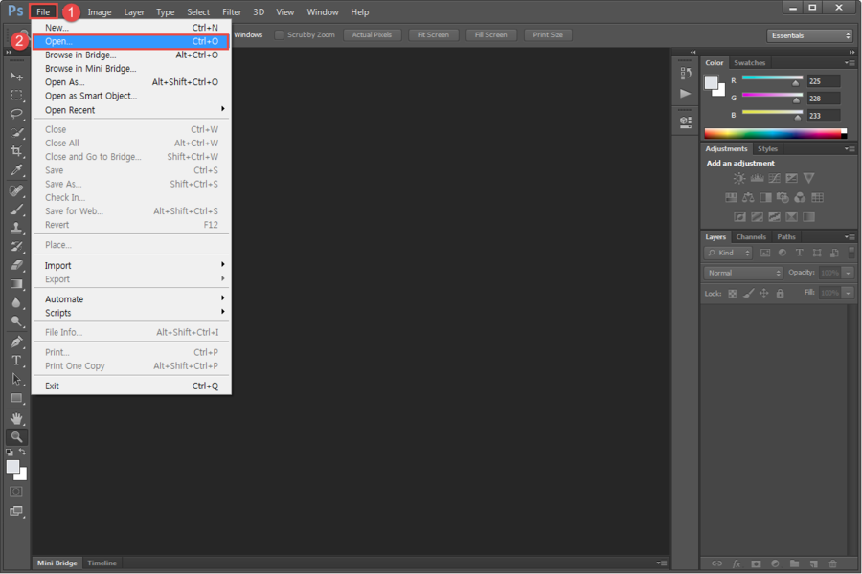Click the Print Size button
The width and height of the screenshot is (862, 574).
pyautogui.click(x=548, y=35)
